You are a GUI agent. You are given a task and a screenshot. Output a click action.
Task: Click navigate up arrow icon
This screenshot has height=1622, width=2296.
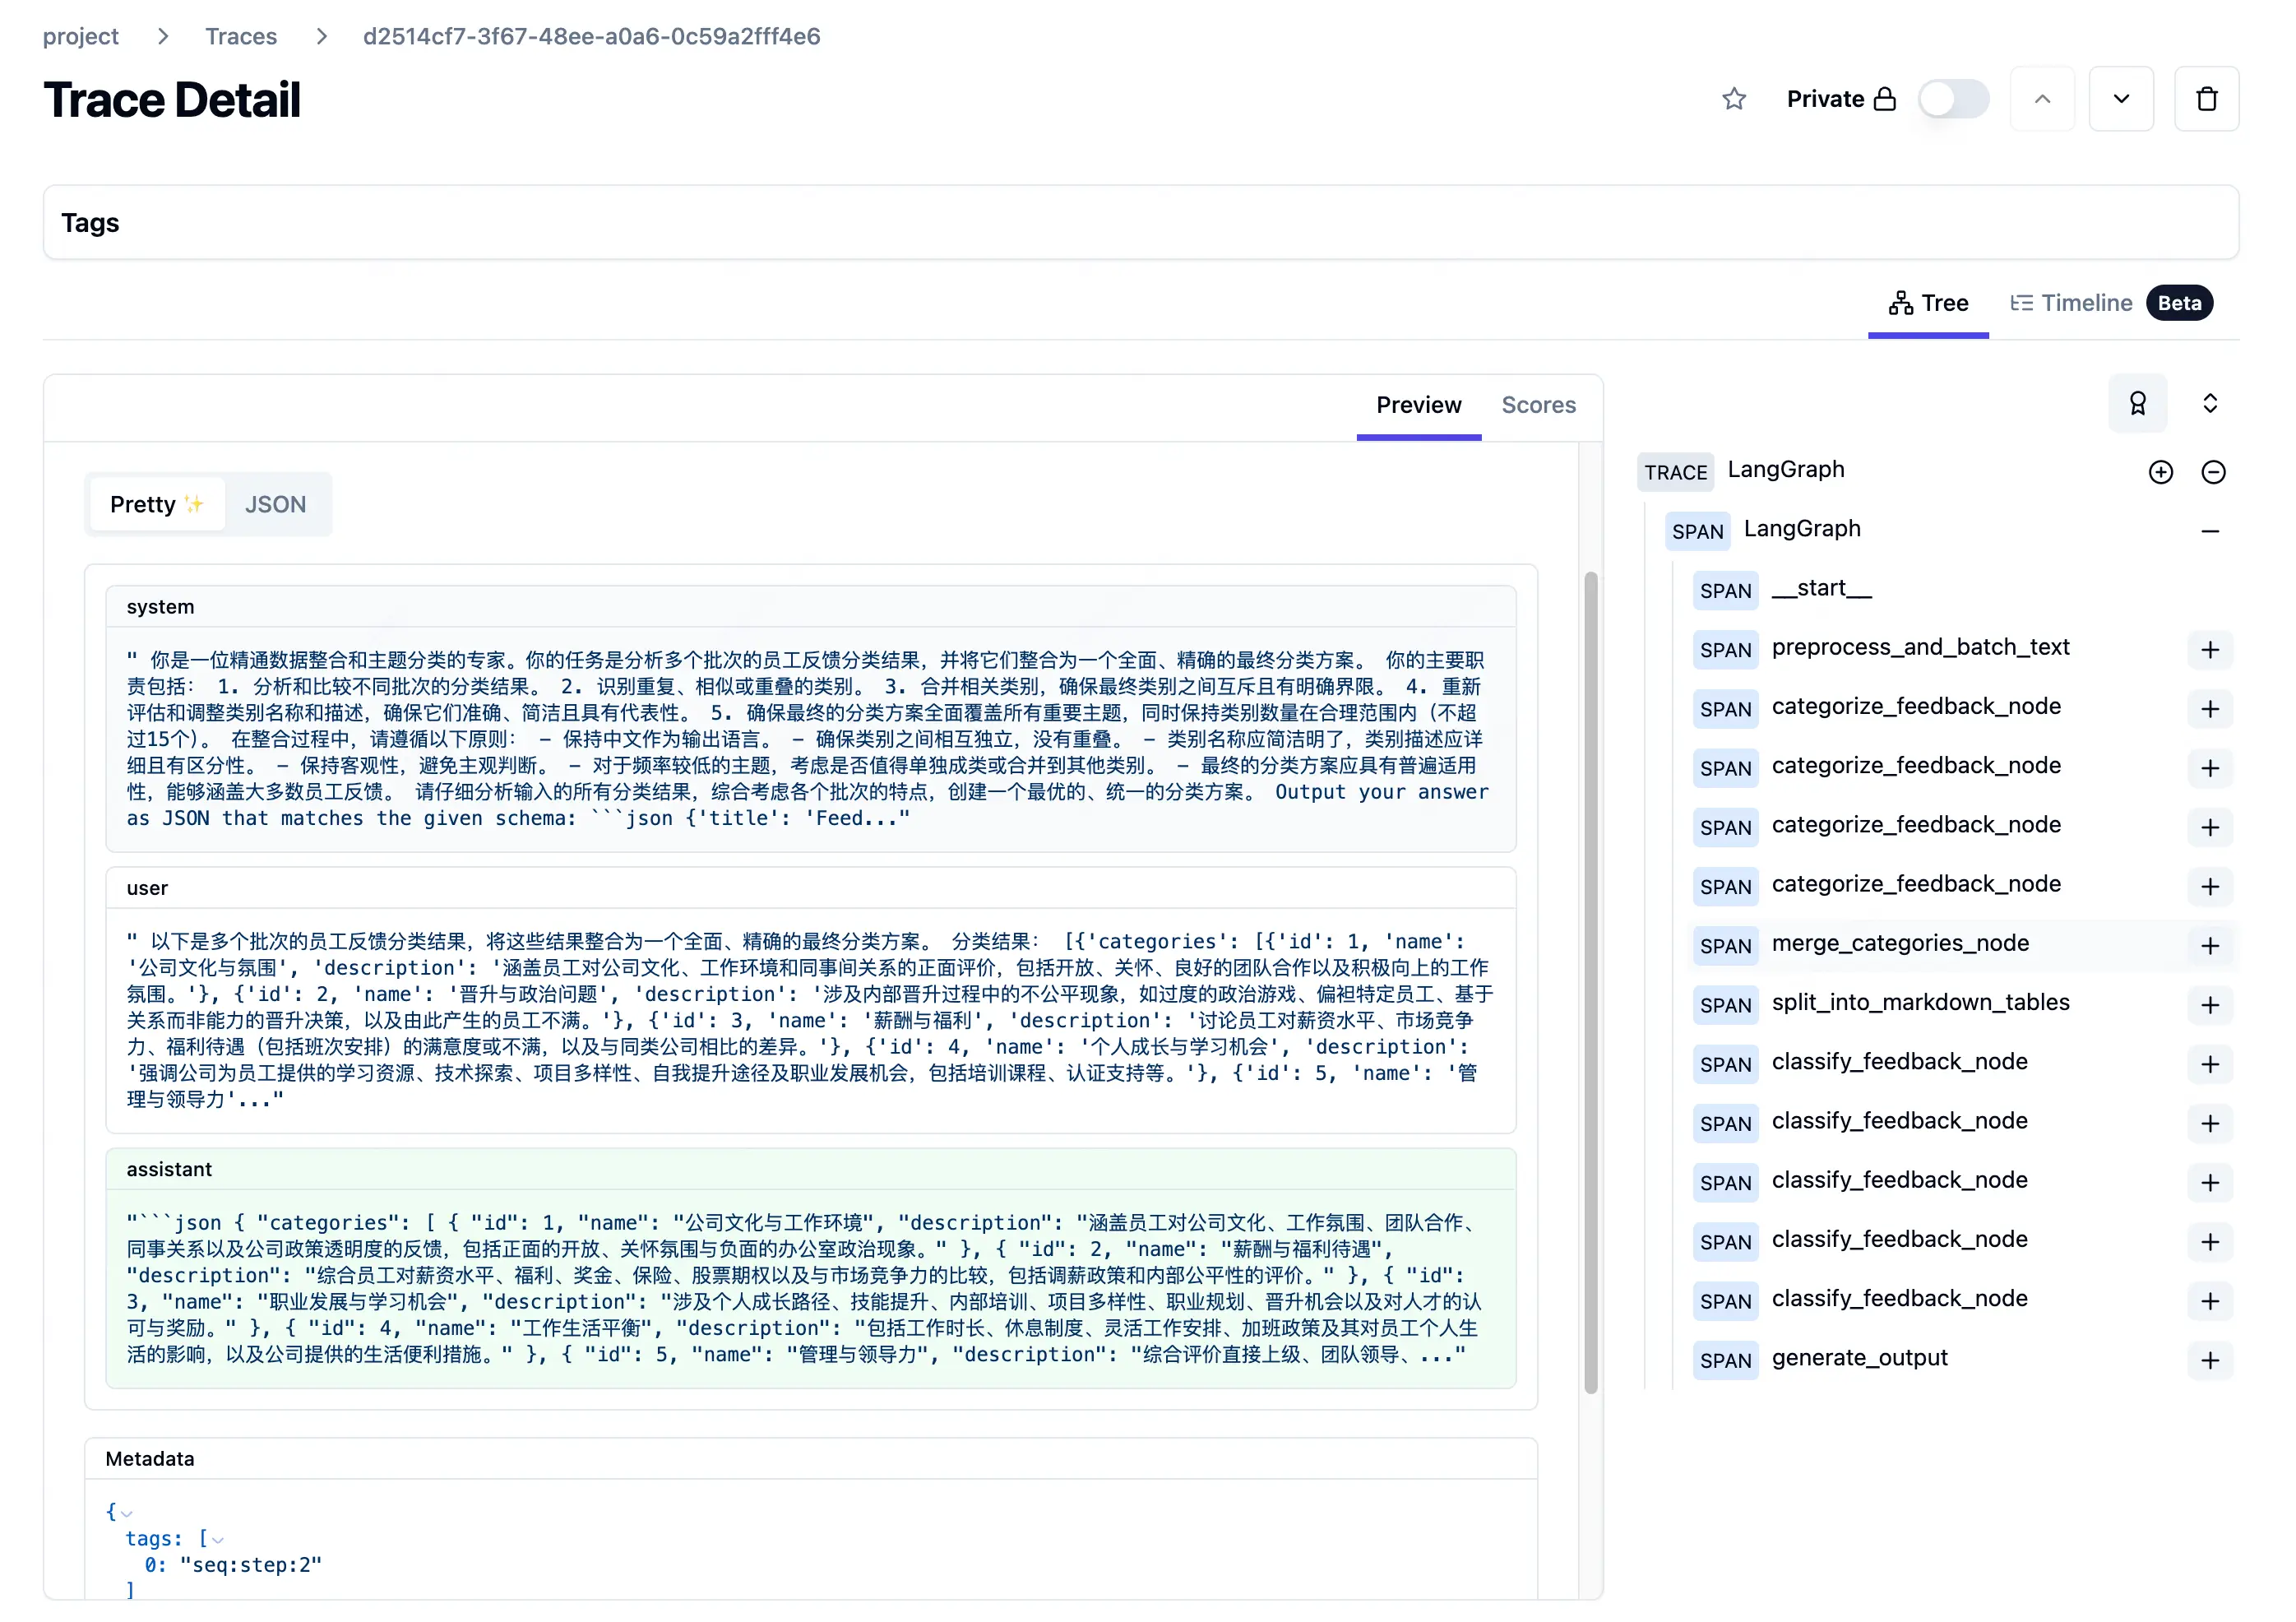(2041, 99)
